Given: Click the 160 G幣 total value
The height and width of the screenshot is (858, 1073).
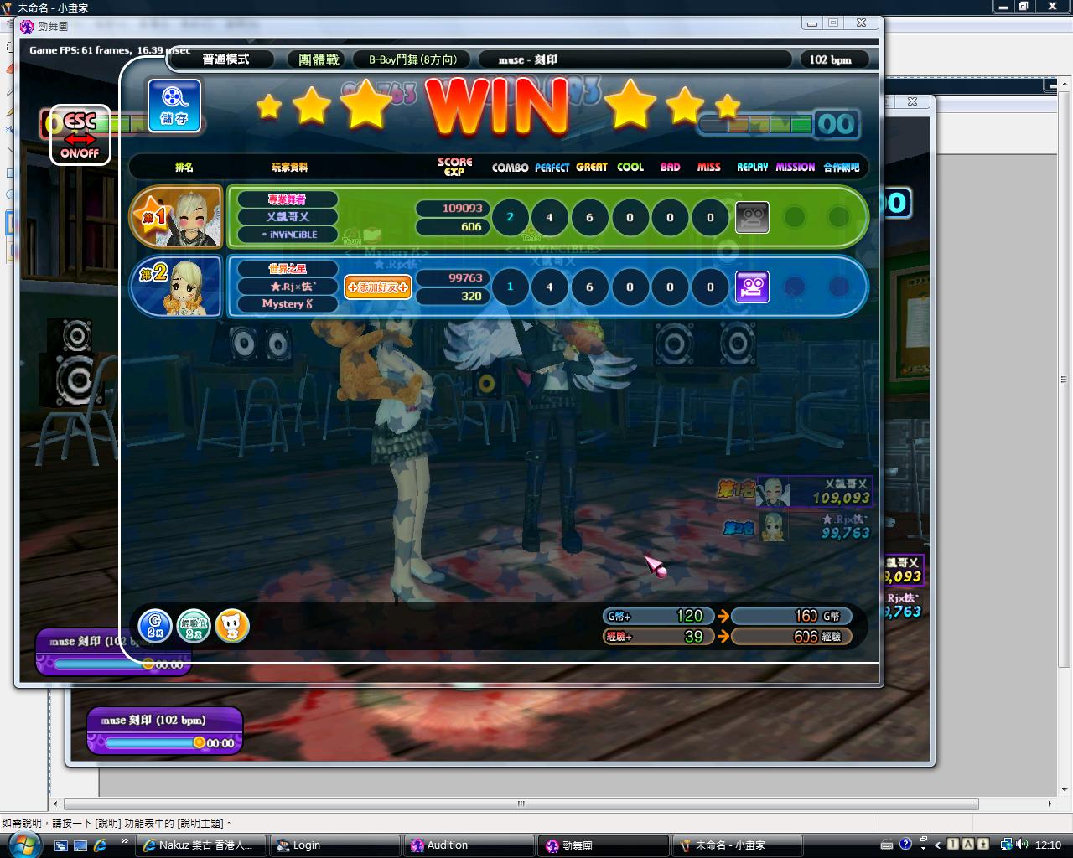Looking at the screenshot, I should (x=790, y=616).
